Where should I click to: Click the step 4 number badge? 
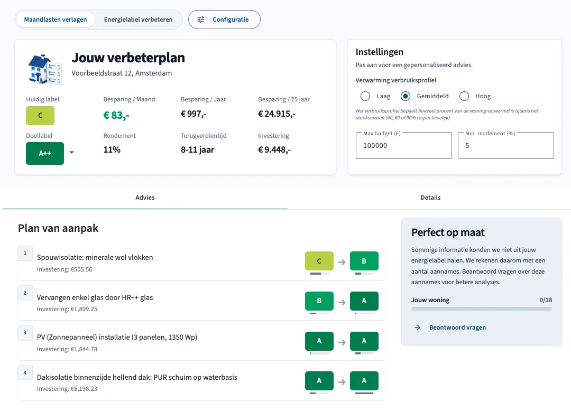coord(25,373)
